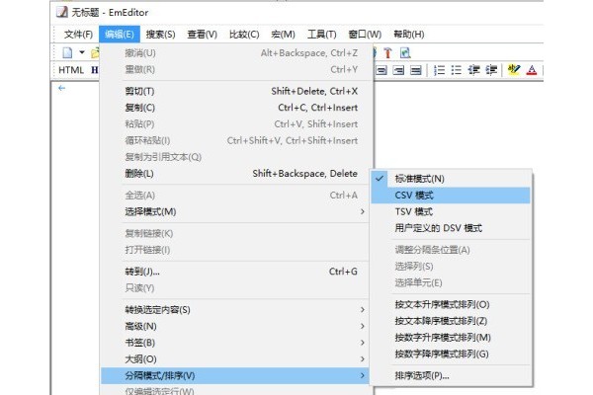Select TSV 模式 in the submenu
This screenshot has width=593, height=395.
tap(451, 211)
